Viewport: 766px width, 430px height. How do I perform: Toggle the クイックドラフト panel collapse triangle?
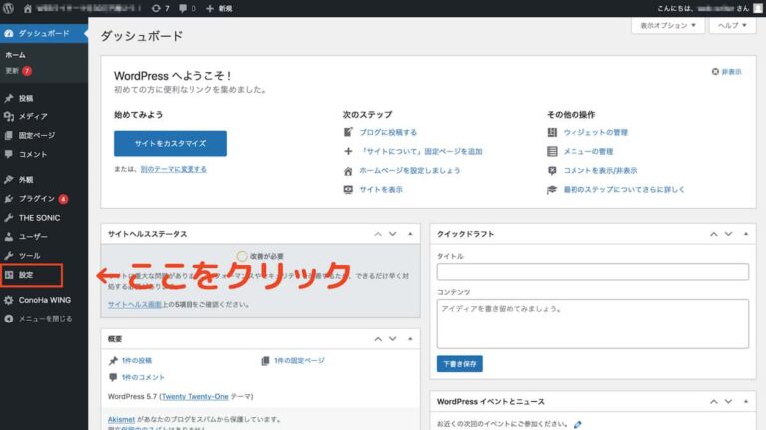click(746, 234)
